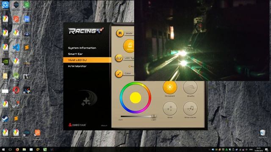
Task: Select the Shine lighting effect
Action: coord(170,109)
